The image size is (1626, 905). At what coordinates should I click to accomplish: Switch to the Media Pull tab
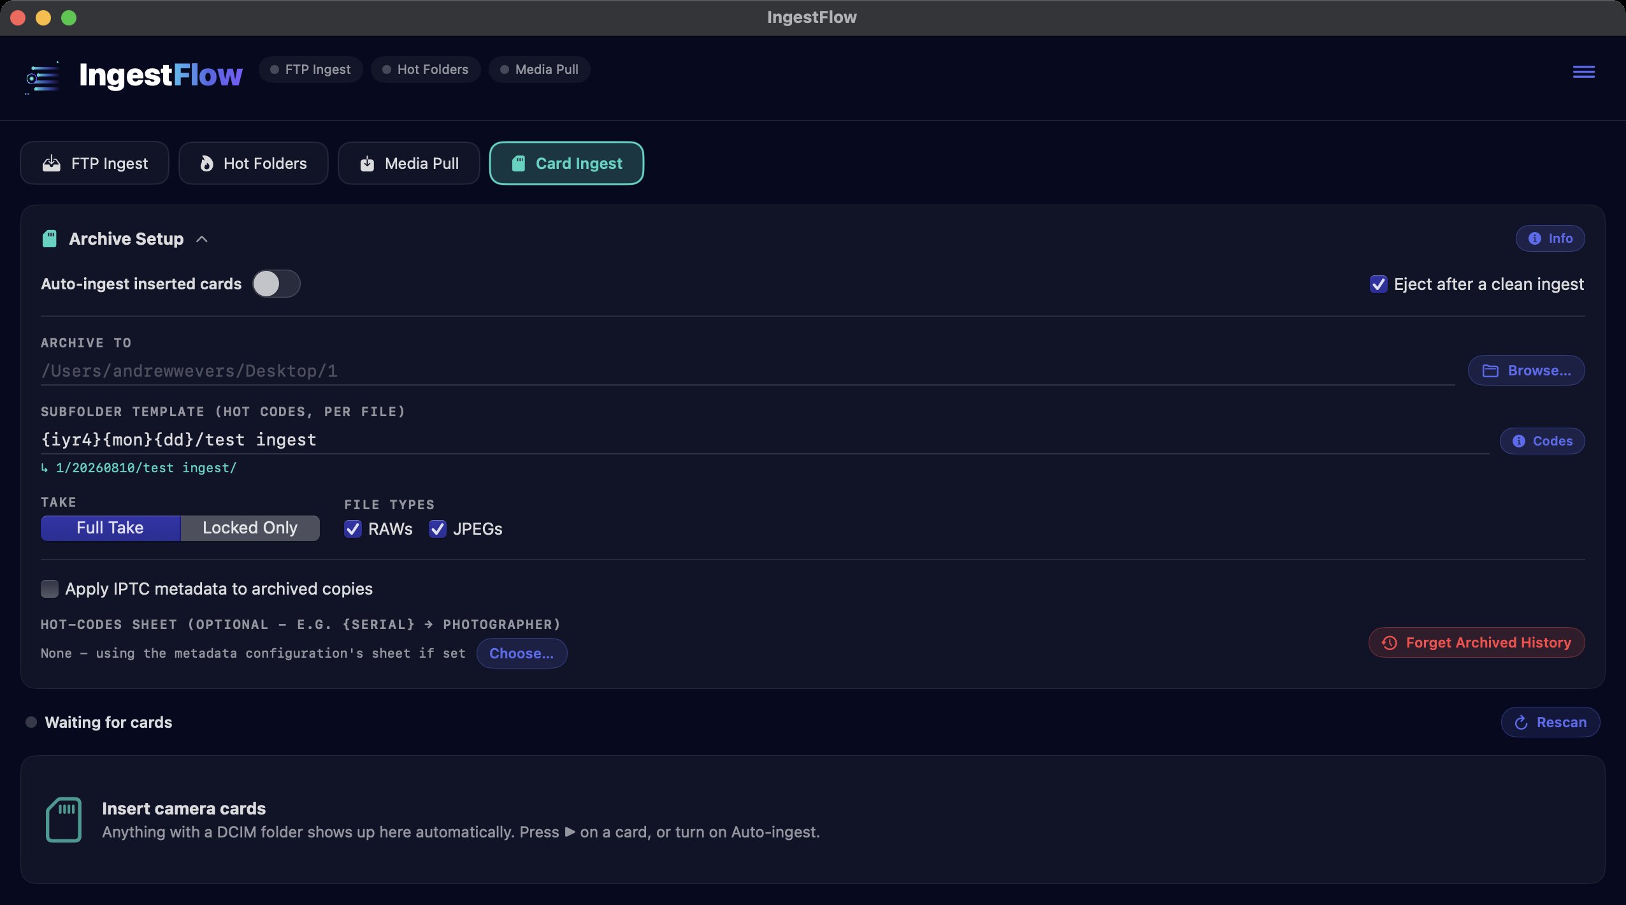409,163
